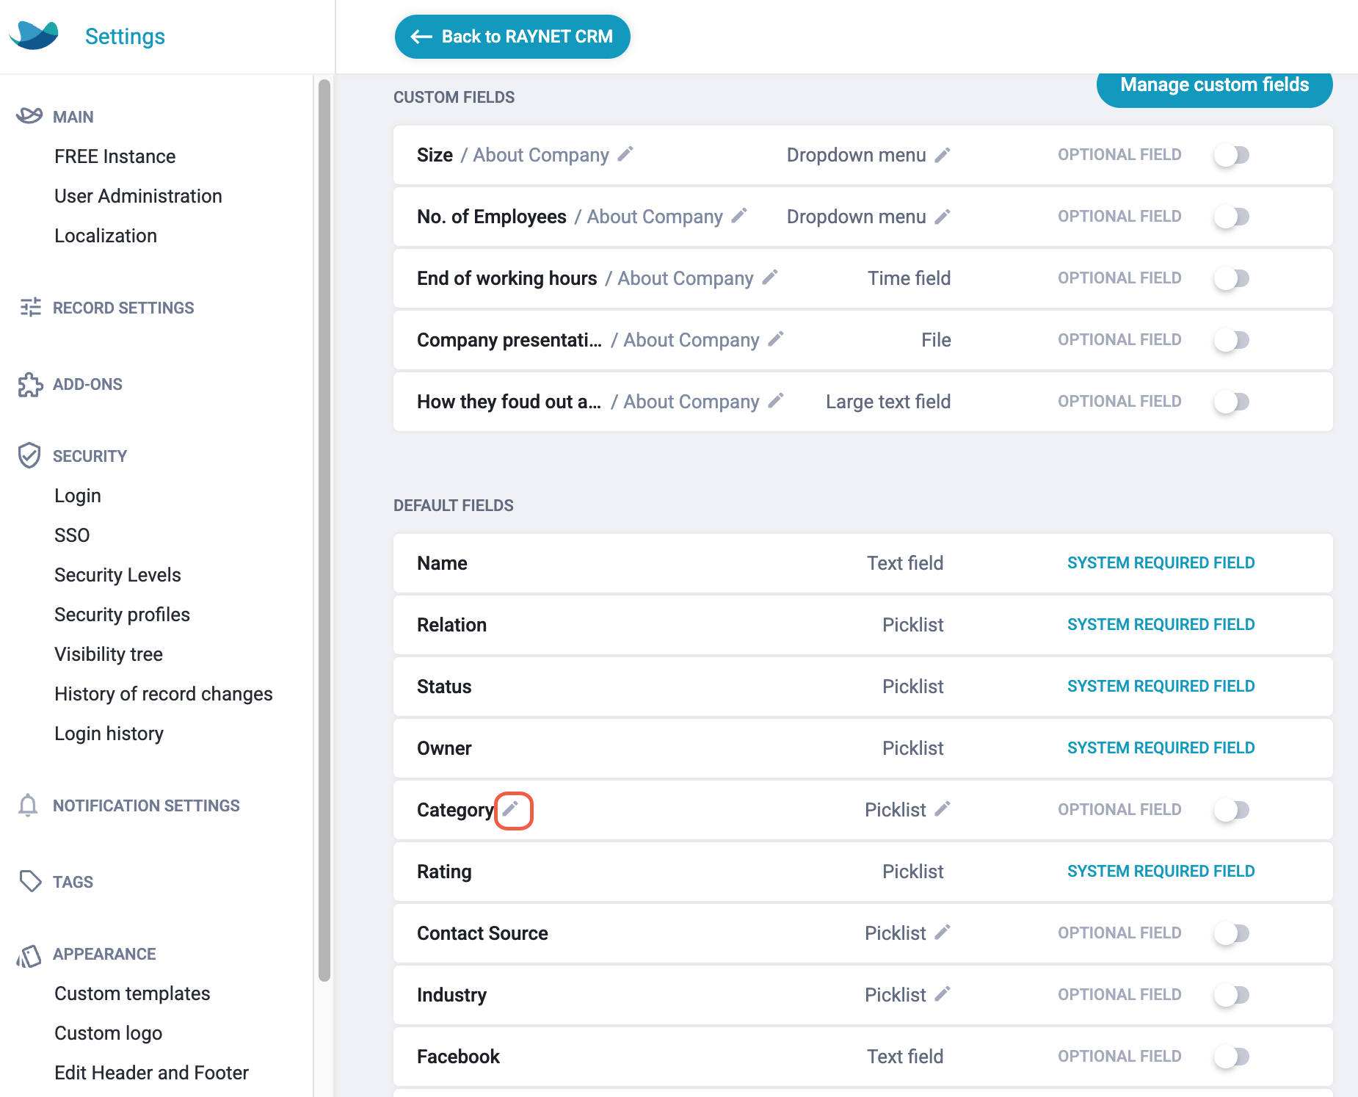Click the Back to RAYNET CRM button
This screenshot has width=1358, height=1097.
point(512,37)
